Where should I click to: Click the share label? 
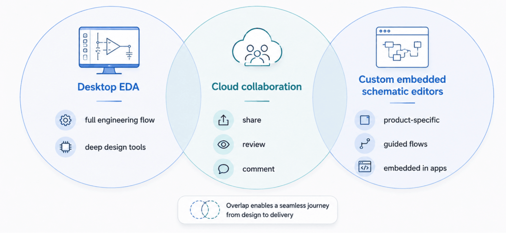pos(252,120)
